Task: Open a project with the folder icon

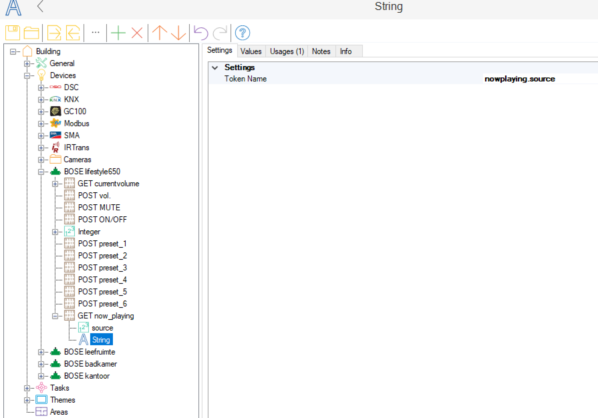Action: (31, 33)
